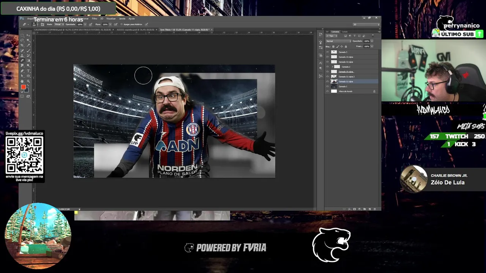Toggle the layer filter switch
Screen dimensions: 486x273
373,36
